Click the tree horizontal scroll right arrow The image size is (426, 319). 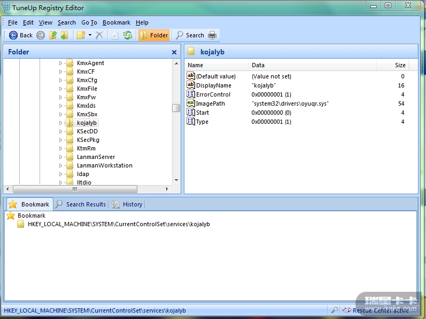[167, 189]
